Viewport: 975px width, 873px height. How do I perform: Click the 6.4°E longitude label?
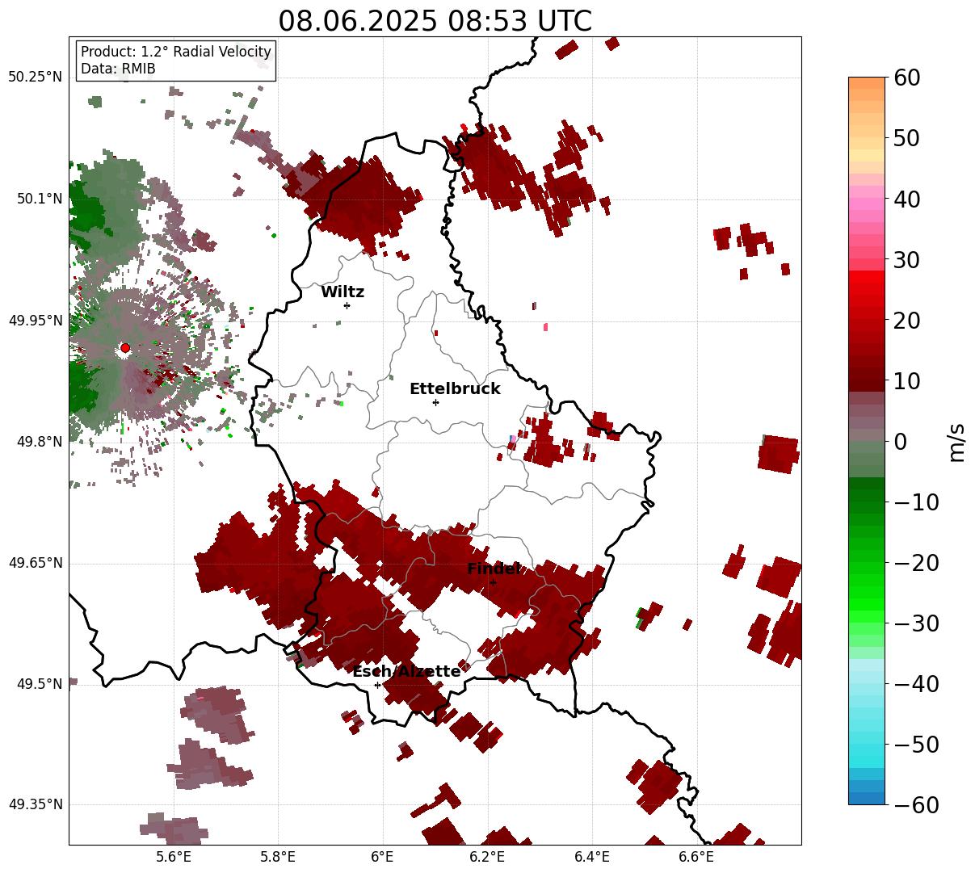click(592, 858)
